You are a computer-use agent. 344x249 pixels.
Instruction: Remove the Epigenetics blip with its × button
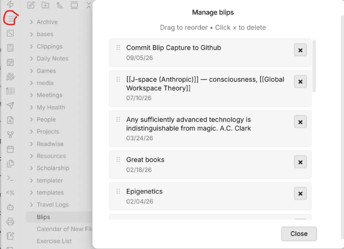coord(300,194)
